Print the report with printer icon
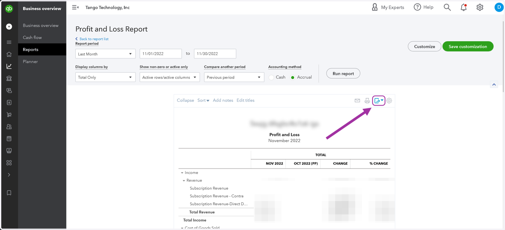The width and height of the screenshot is (505, 230). point(367,100)
